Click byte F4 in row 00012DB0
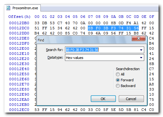The height and width of the screenshot is (117, 163). [129, 23]
